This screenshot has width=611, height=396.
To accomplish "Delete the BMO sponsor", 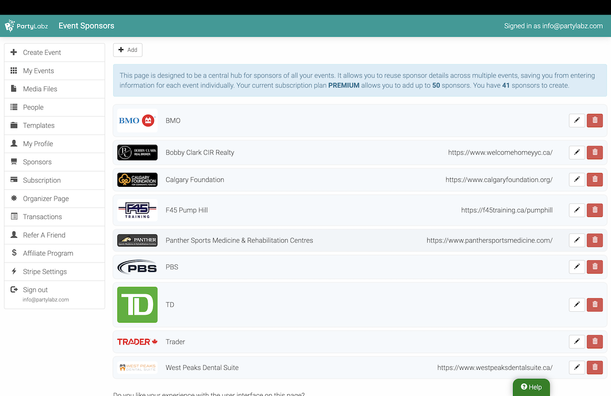I will tap(595, 121).
